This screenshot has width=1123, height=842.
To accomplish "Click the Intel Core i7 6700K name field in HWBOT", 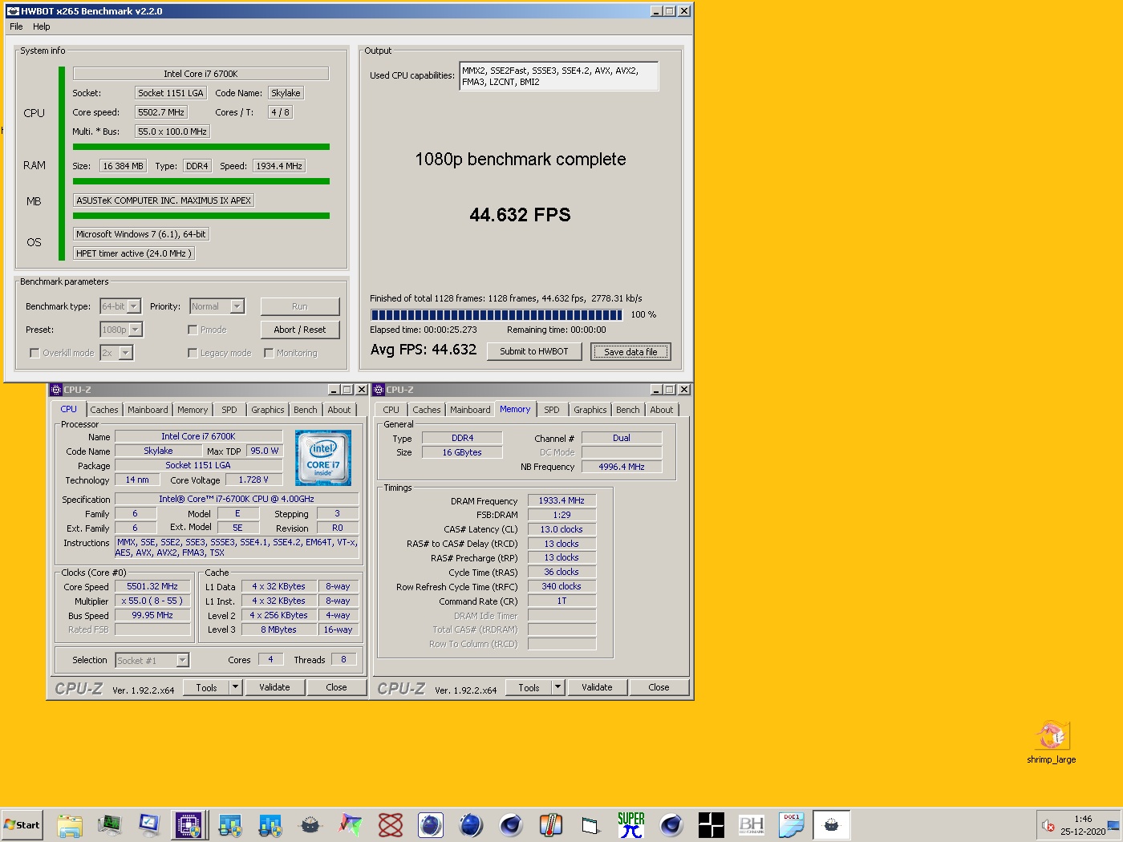I will pyautogui.click(x=201, y=74).
